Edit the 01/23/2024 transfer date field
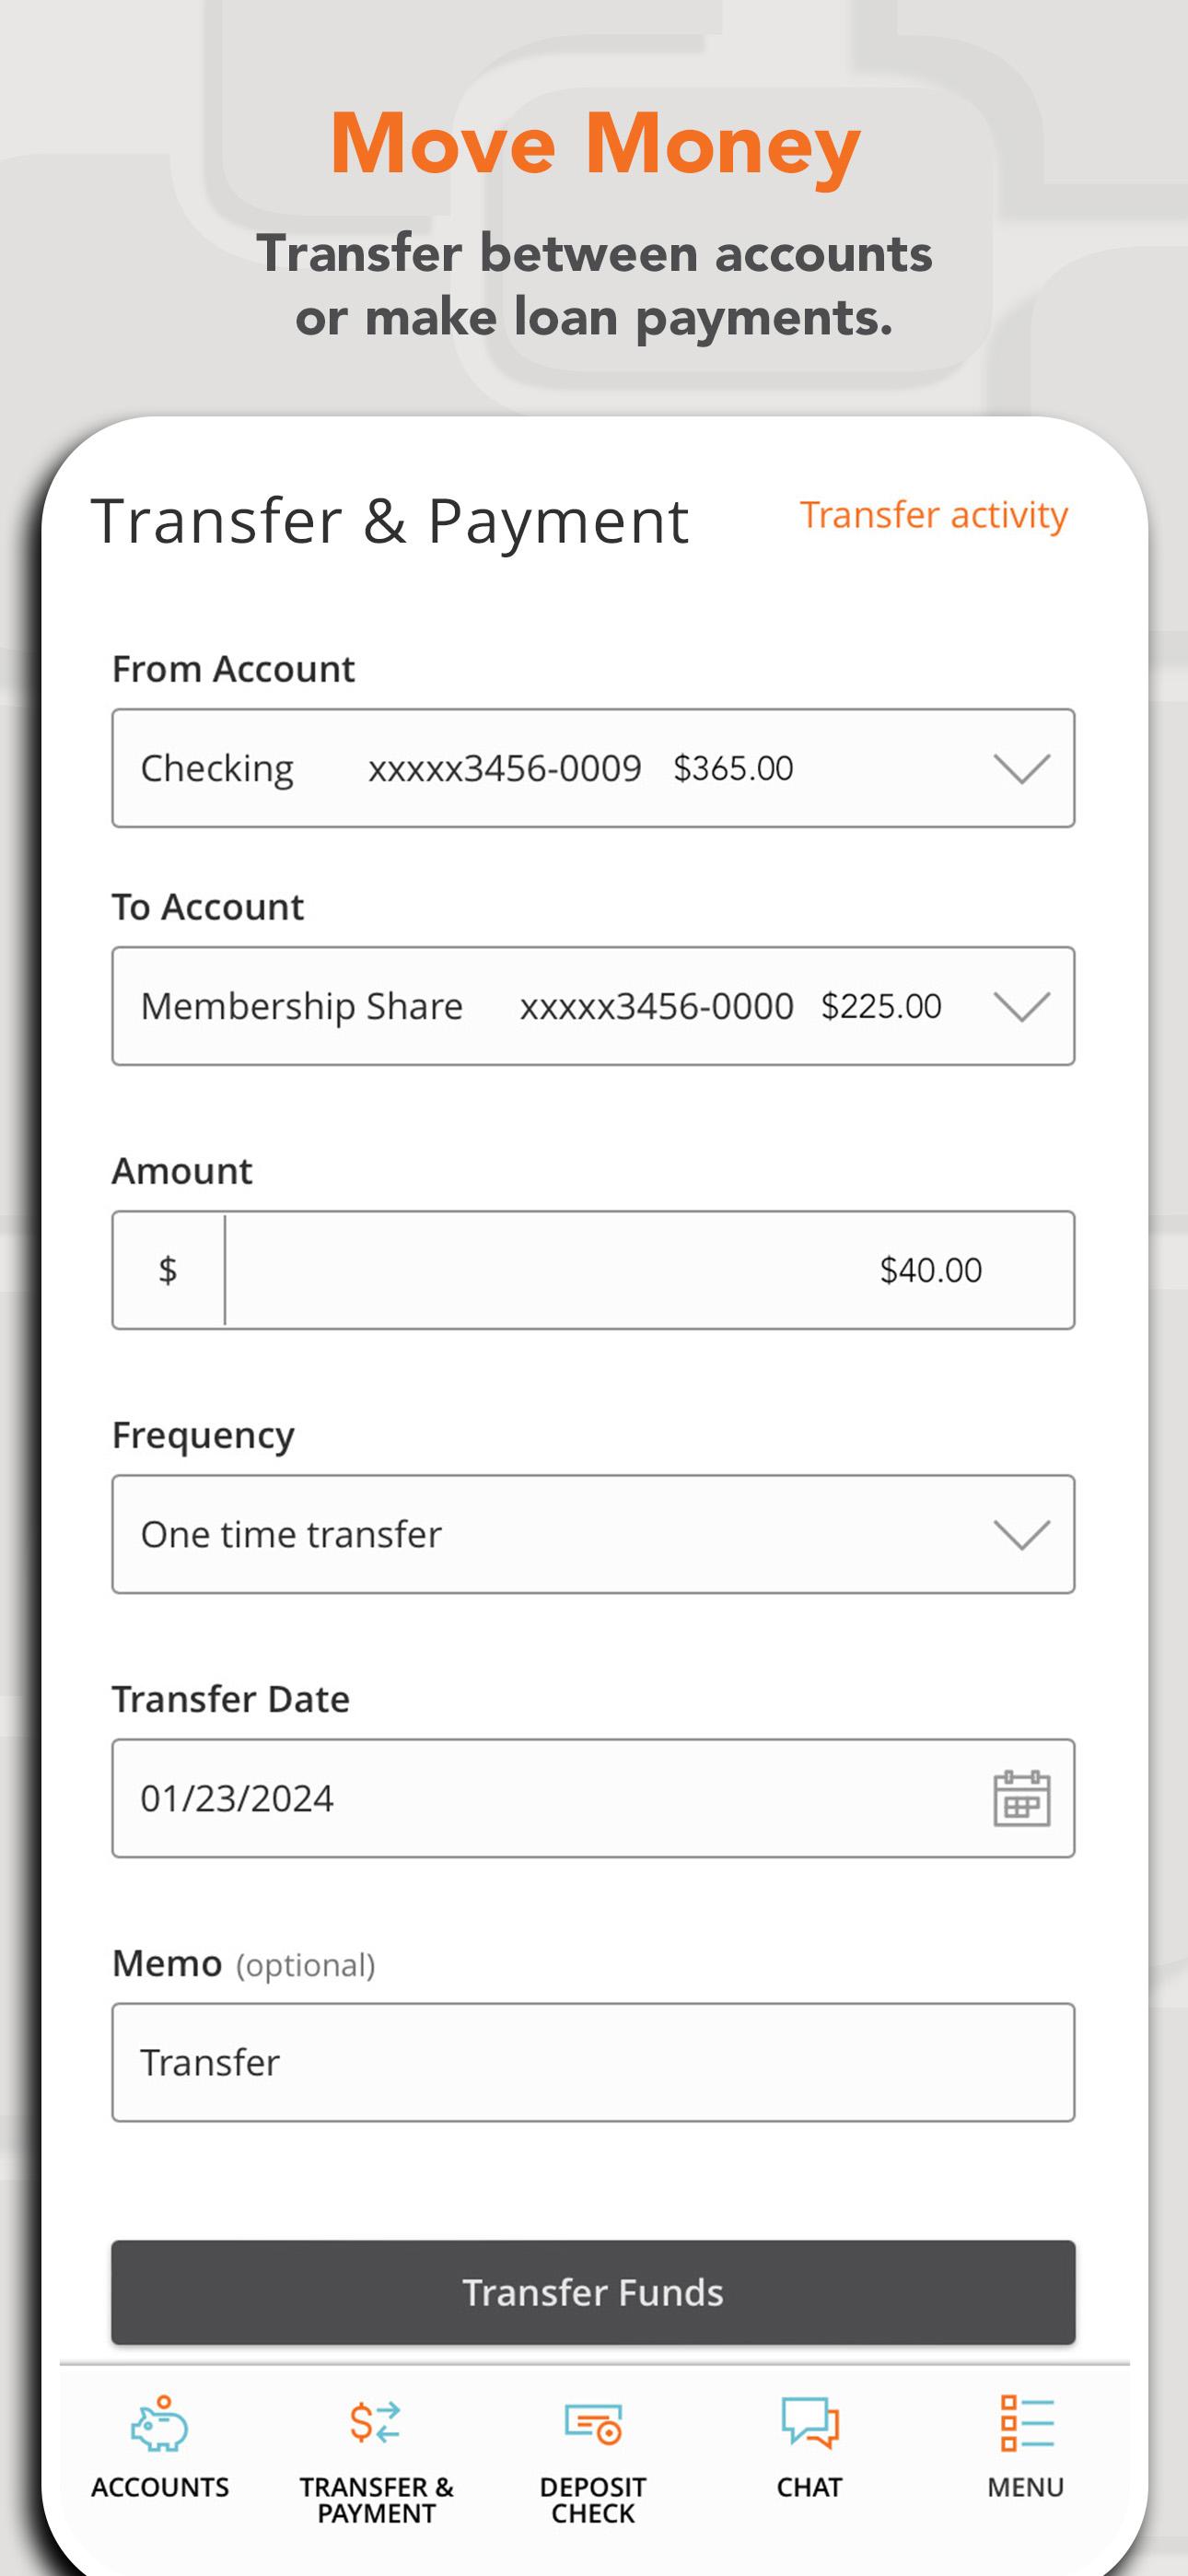Screen dimensions: 1188x2576 pyautogui.click(x=593, y=1798)
